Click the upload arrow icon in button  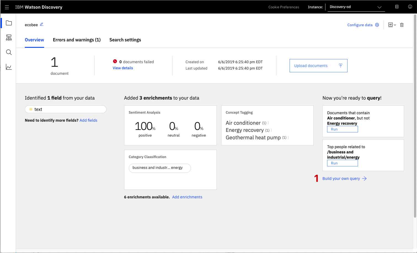coord(341,66)
